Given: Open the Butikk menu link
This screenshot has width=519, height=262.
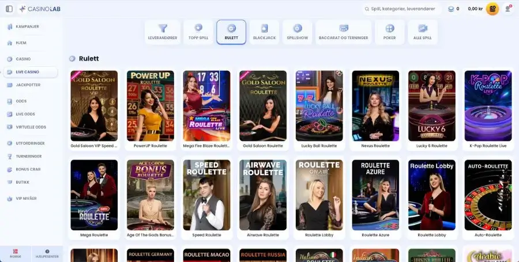Looking at the screenshot, I should click(x=22, y=182).
